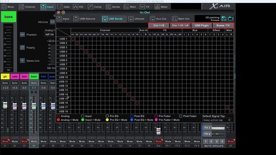Activate mute group 1
The width and height of the screenshot is (276, 155).
[x=206, y=142]
